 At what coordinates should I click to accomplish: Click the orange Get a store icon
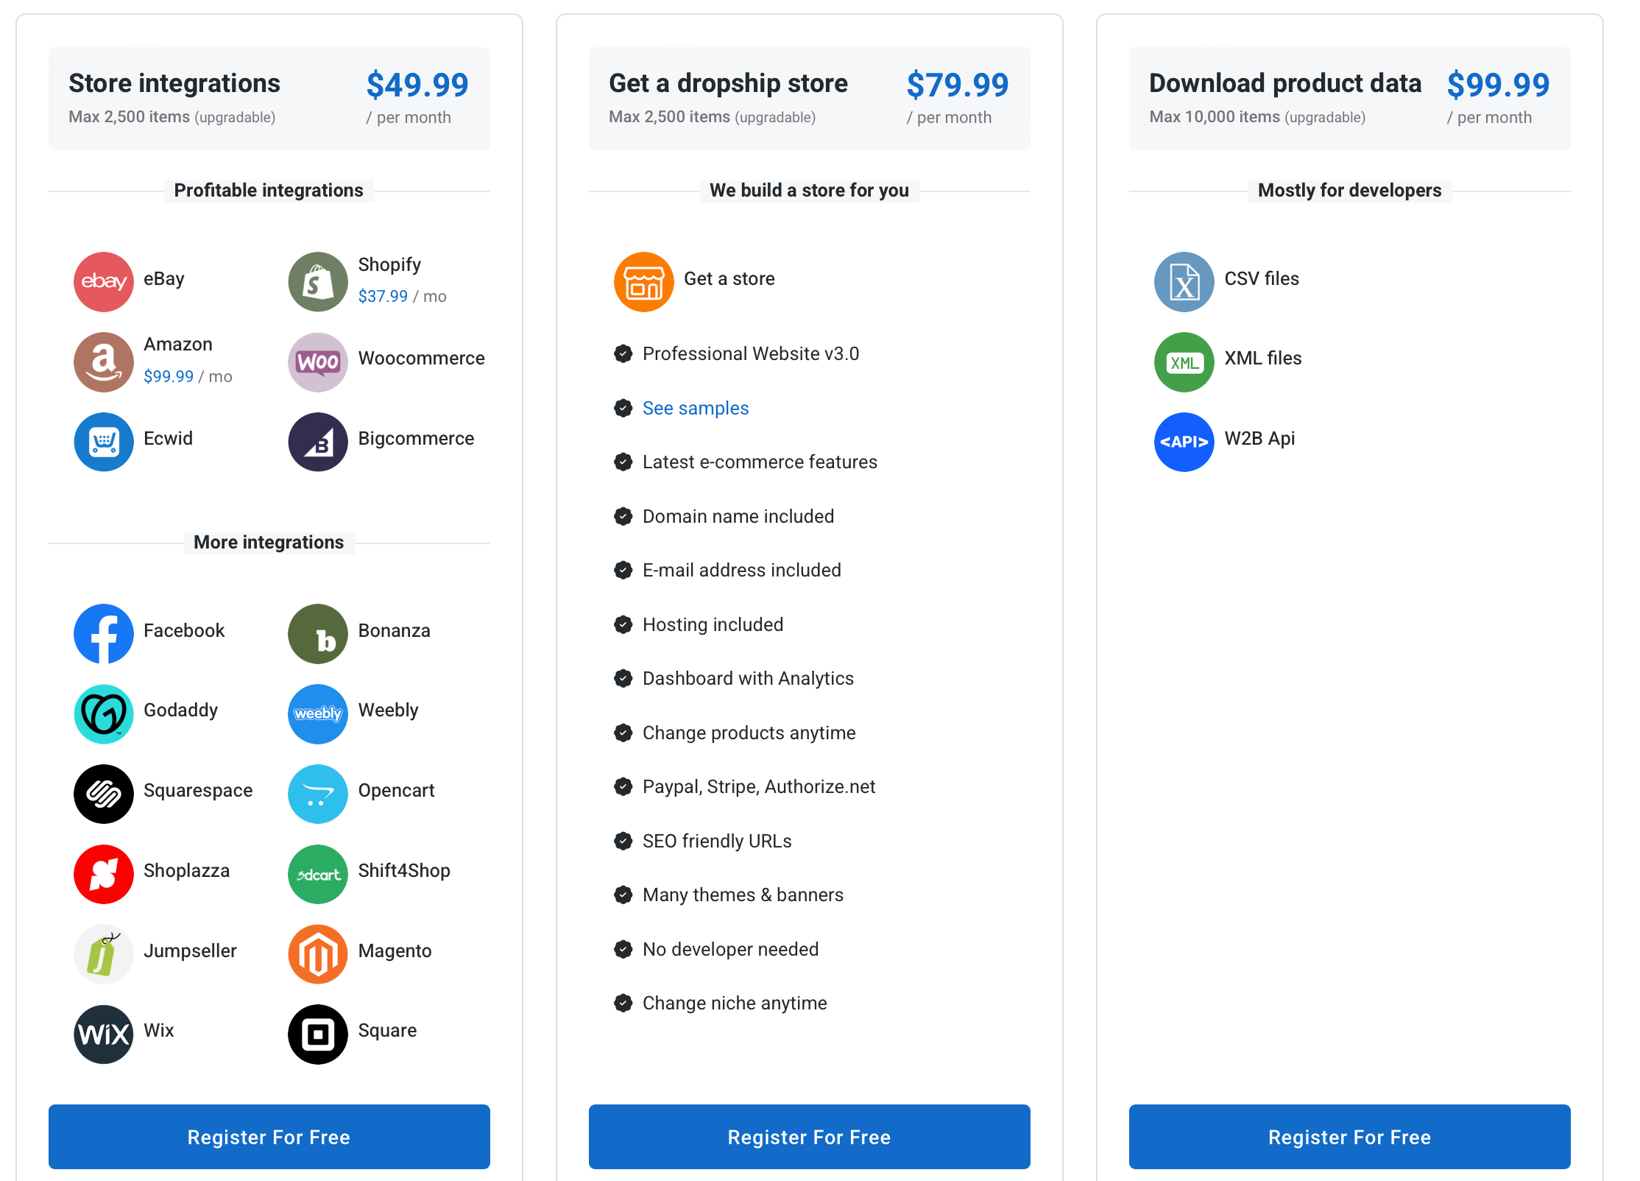644,282
